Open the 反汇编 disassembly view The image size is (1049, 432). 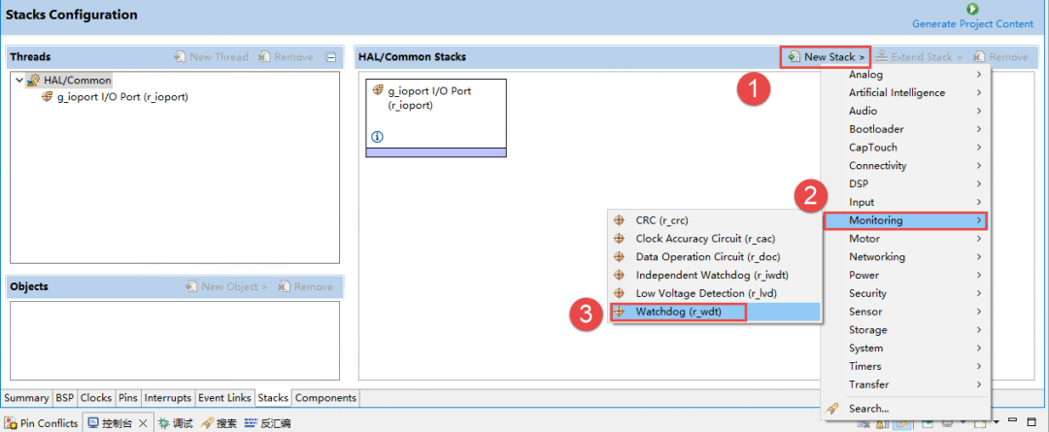coord(268,423)
